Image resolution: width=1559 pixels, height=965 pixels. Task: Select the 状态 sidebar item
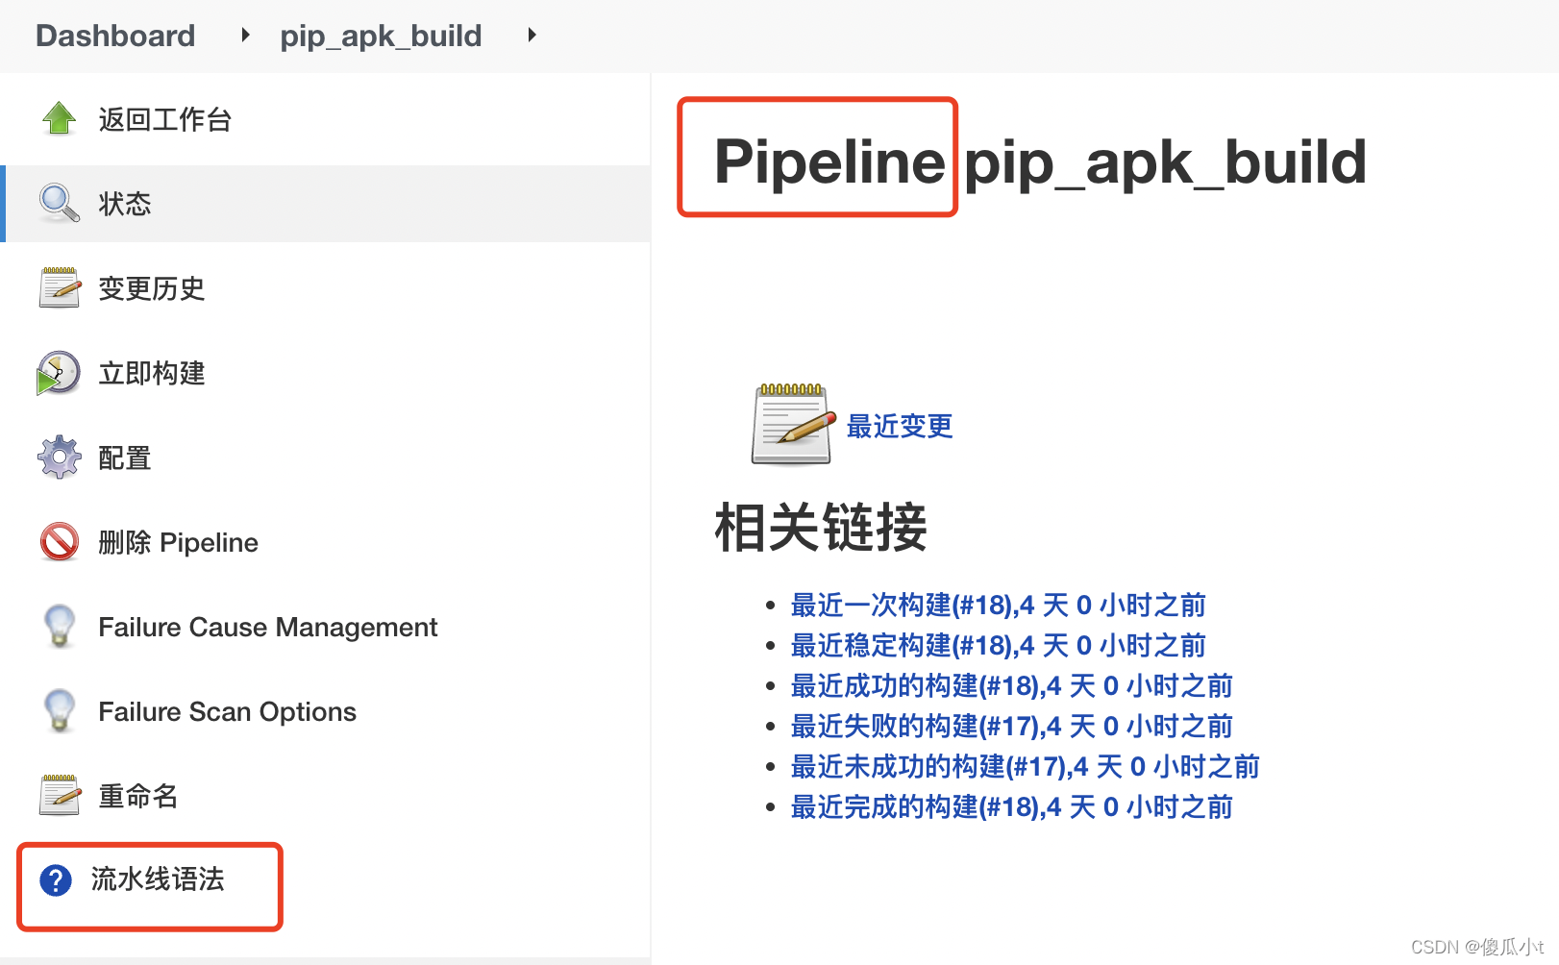(x=125, y=204)
